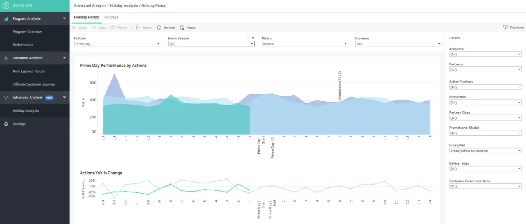Switch to the Holidays tab

click(x=111, y=17)
